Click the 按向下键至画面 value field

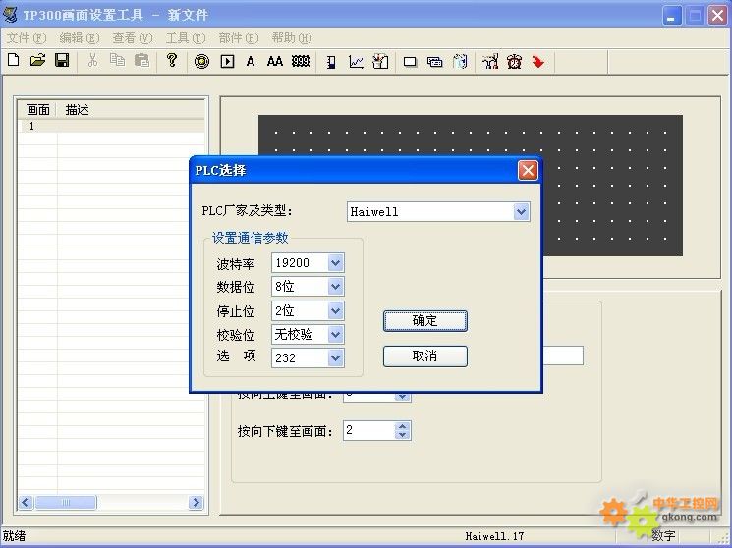click(368, 430)
